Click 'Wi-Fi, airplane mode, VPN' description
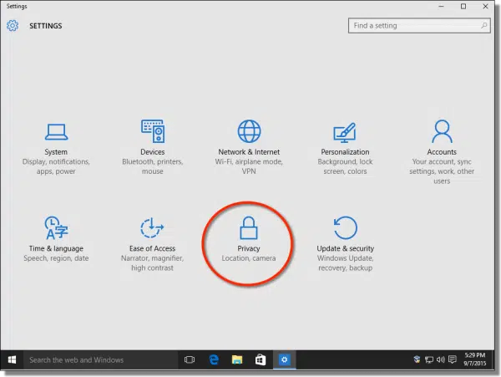 (249, 166)
